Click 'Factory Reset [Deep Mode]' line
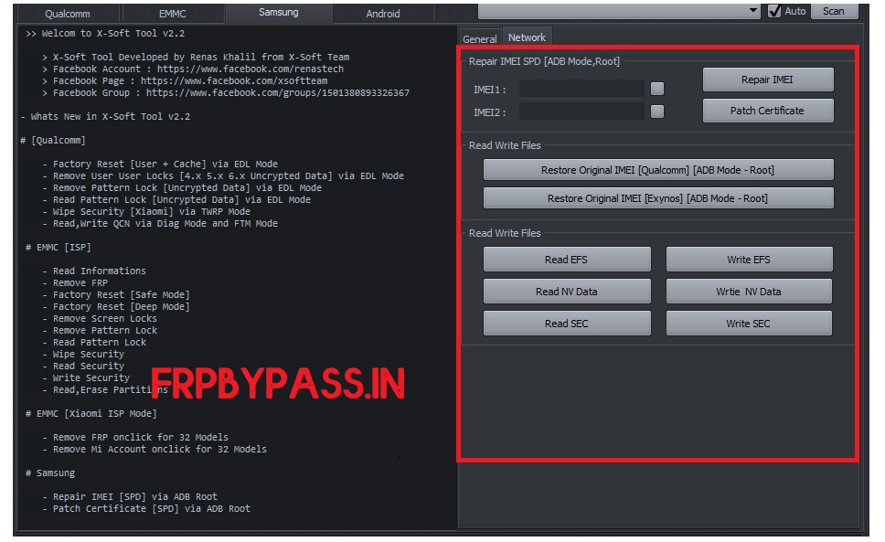 click(116, 306)
